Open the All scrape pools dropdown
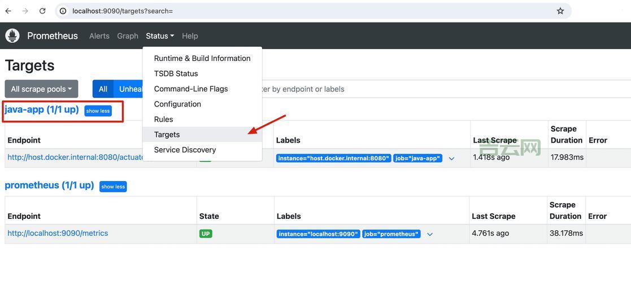This screenshot has width=631, height=282. pyautogui.click(x=41, y=89)
